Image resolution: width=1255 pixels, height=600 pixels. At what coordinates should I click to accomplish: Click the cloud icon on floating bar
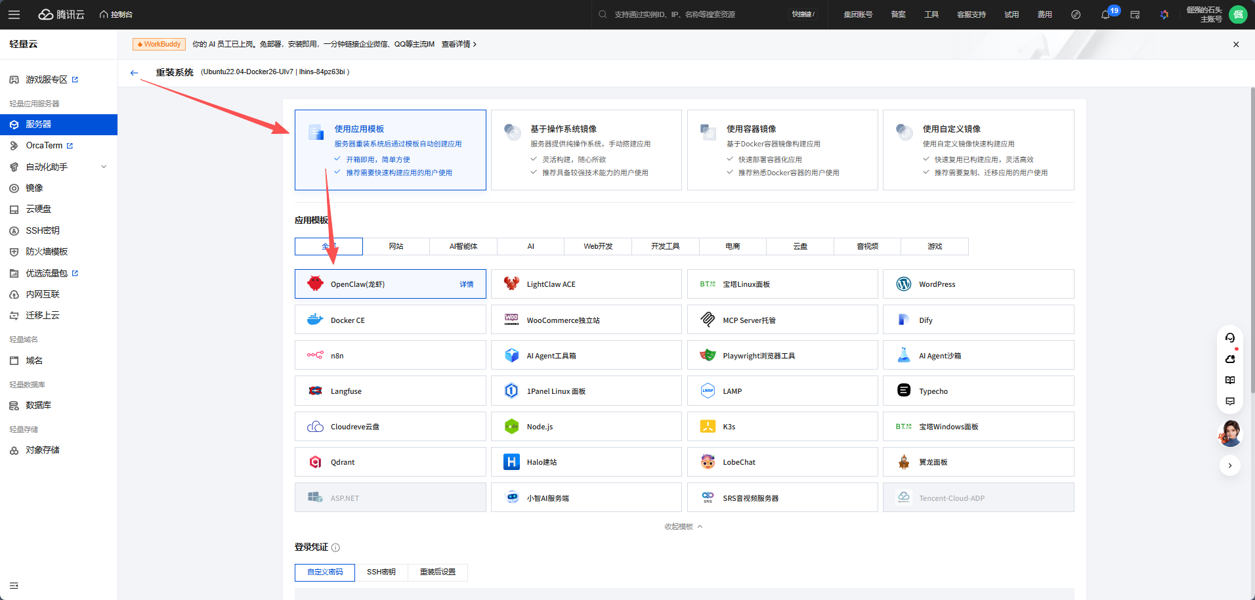pyautogui.click(x=1230, y=359)
